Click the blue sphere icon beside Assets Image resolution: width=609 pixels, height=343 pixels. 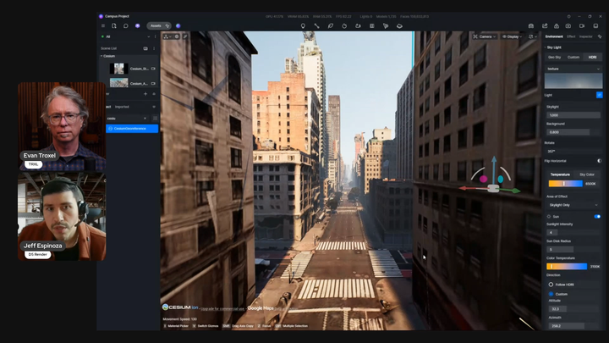tap(178, 25)
